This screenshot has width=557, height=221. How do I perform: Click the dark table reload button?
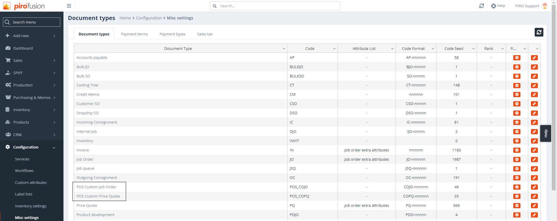point(539,32)
